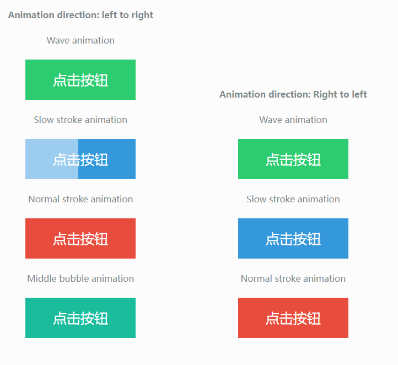Click the 点击按钮 text on the teal button

[80, 318]
